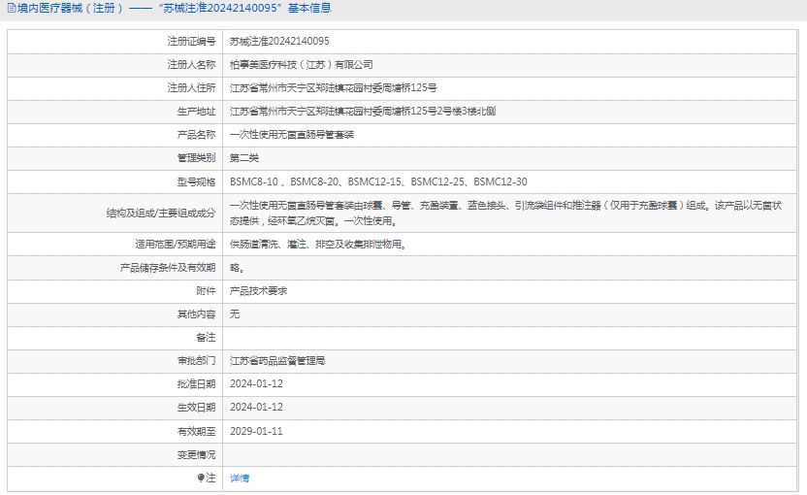Click the document icon beside 境内医疗器械 title

[11, 9]
